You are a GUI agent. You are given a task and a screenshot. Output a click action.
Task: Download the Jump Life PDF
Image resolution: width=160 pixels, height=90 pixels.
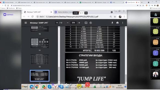tap(112, 23)
